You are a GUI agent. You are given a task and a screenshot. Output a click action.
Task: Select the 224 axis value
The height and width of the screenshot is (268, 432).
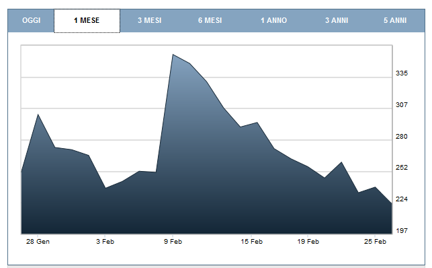click(402, 199)
